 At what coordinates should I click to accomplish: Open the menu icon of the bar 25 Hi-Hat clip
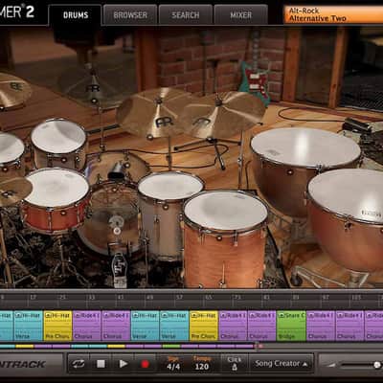[48, 316]
